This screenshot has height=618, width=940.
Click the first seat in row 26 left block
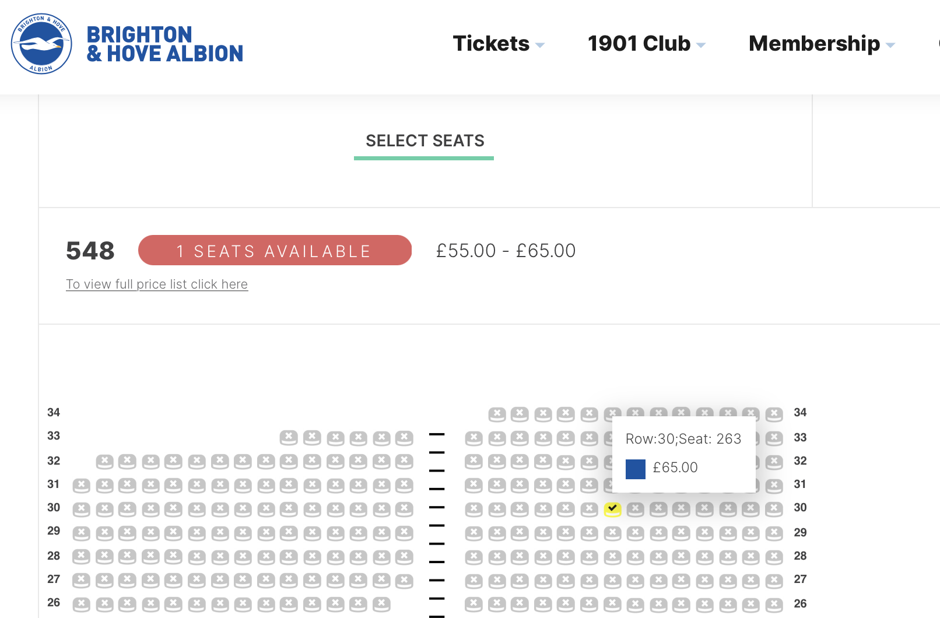pos(81,604)
